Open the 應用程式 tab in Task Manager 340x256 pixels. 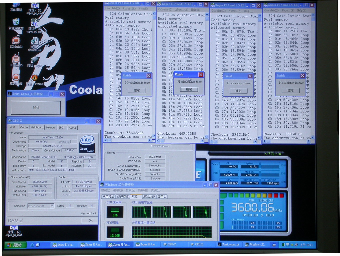click(x=108, y=197)
